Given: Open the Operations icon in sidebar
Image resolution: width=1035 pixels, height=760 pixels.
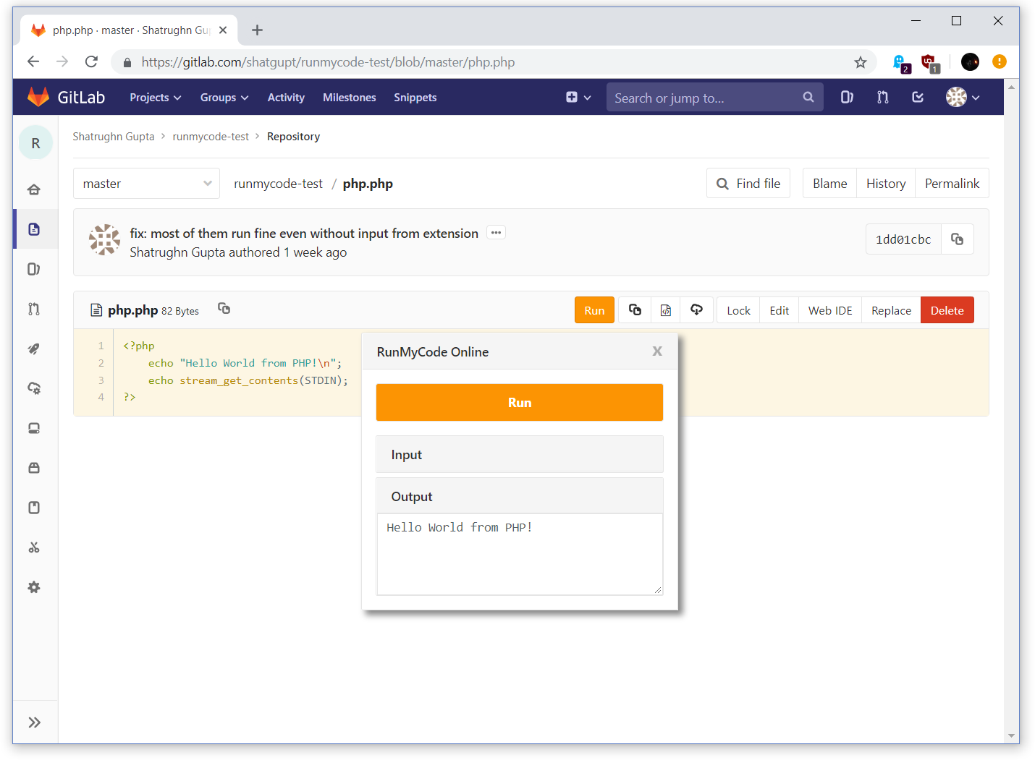Looking at the screenshot, I should (x=34, y=388).
